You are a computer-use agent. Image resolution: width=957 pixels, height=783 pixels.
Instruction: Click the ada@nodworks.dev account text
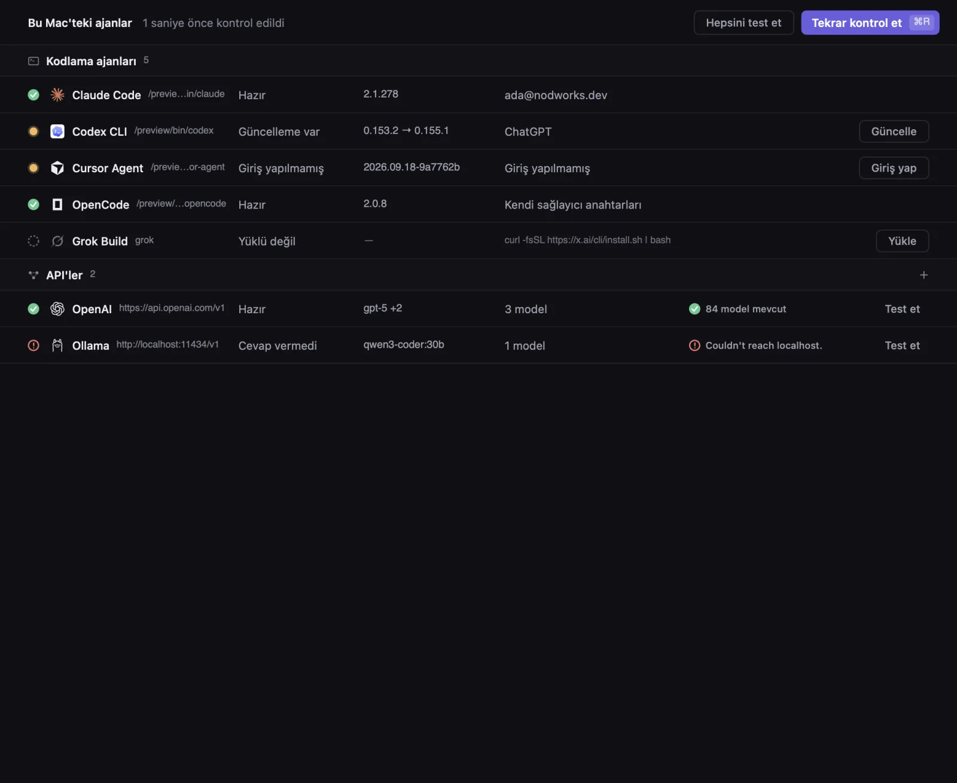[x=556, y=95]
